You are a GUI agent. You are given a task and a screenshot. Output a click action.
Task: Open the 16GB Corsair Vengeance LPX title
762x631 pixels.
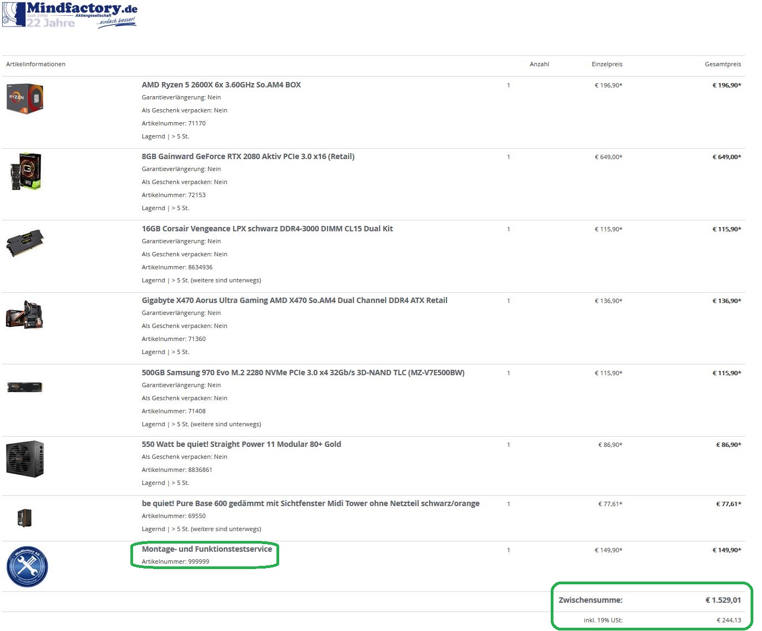click(267, 229)
